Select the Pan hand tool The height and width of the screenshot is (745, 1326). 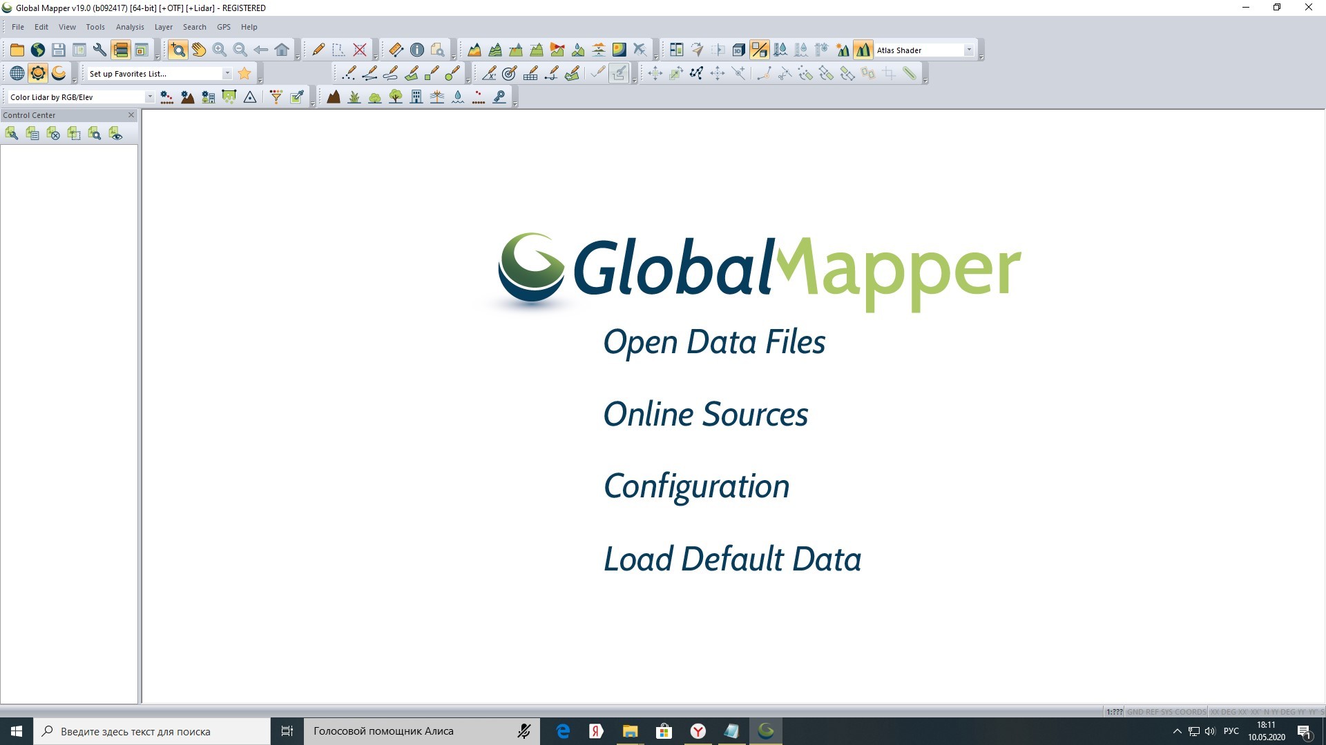coord(199,50)
